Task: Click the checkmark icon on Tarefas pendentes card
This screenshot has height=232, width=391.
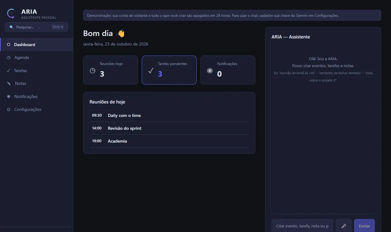Action: coord(151,71)
